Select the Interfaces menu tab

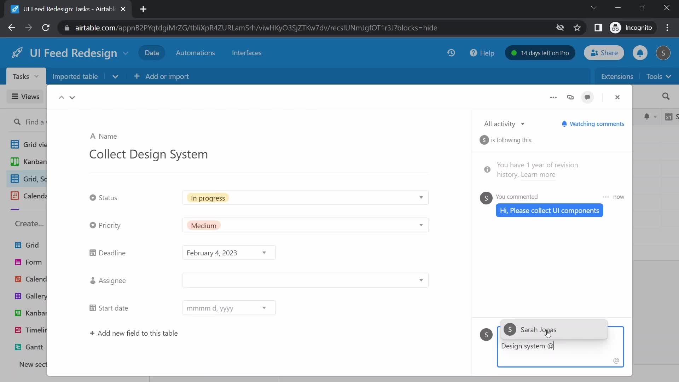coord(248,53)
